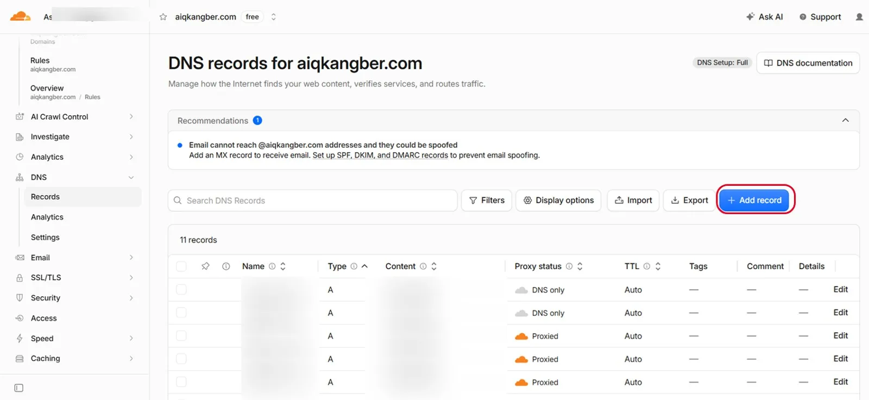This screenshot has width=869, height=400.
Task: Edit the third Proxied record
Action: 840,382
